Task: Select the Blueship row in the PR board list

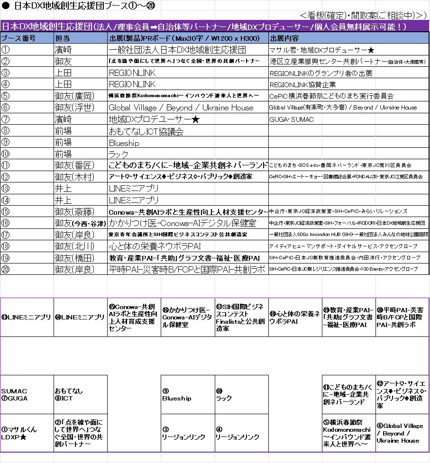Action: click(x=135, y=143)
